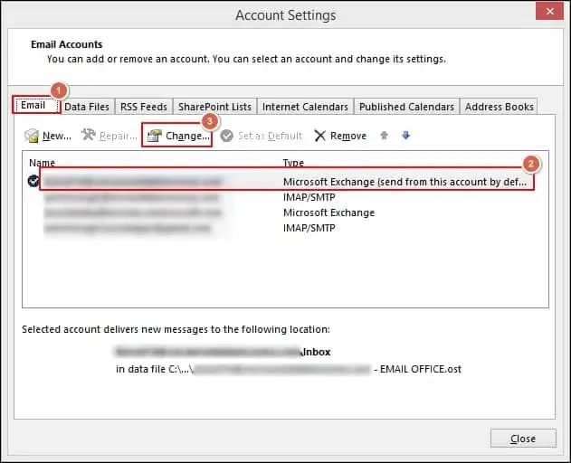This screenshot has height=463, width=571.
Task: Select the second Microsoft Exchange account
Action: pos(287,213)
